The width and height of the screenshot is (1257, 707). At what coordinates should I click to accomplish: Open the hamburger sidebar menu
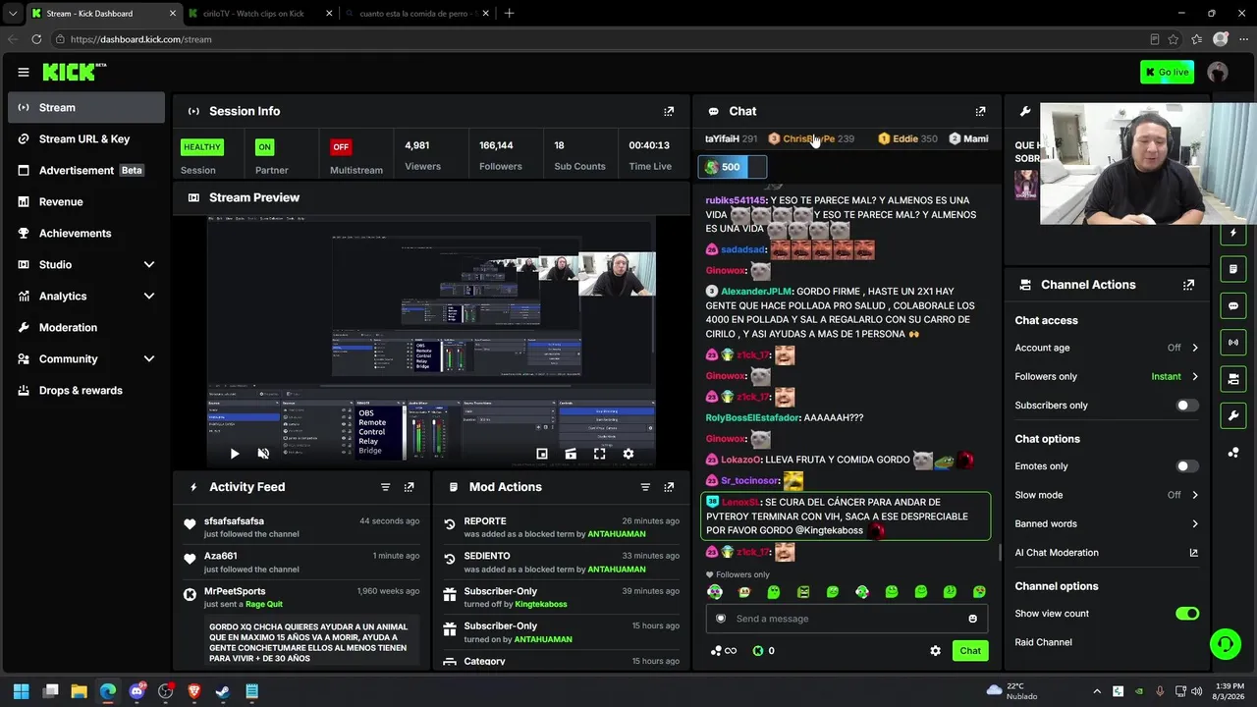point(24,72)
